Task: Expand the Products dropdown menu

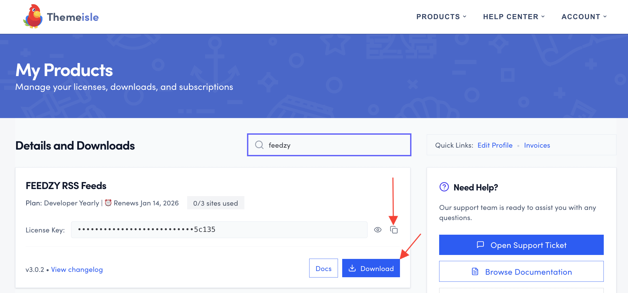Action: (x=441, y=17)
